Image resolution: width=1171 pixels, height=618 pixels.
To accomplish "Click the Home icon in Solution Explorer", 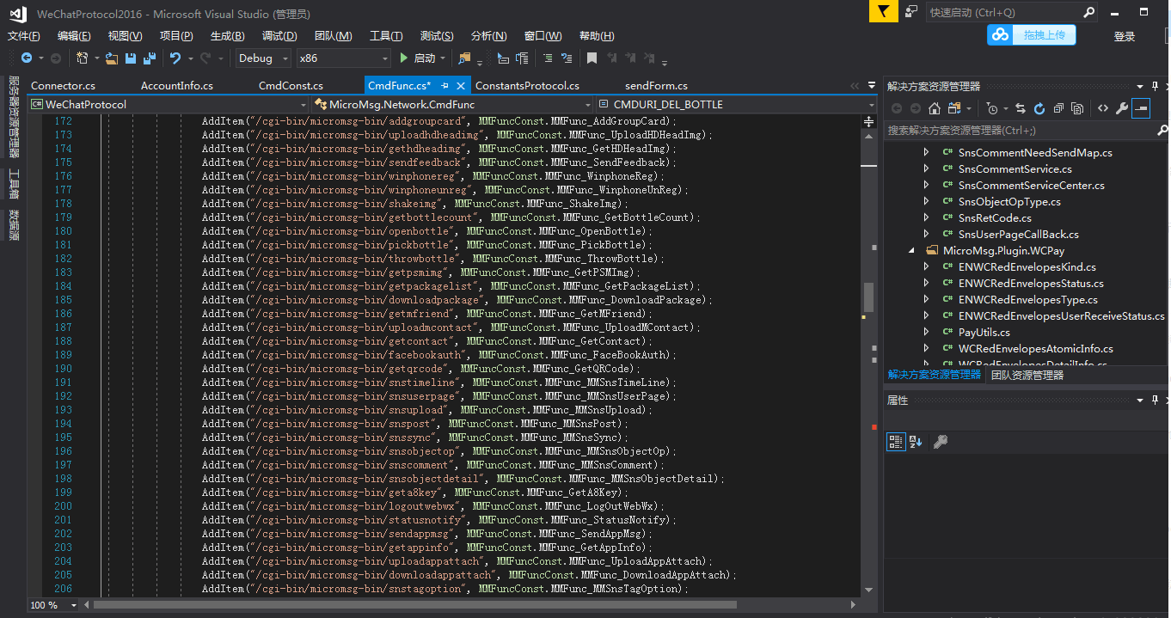I will (935, 108).
